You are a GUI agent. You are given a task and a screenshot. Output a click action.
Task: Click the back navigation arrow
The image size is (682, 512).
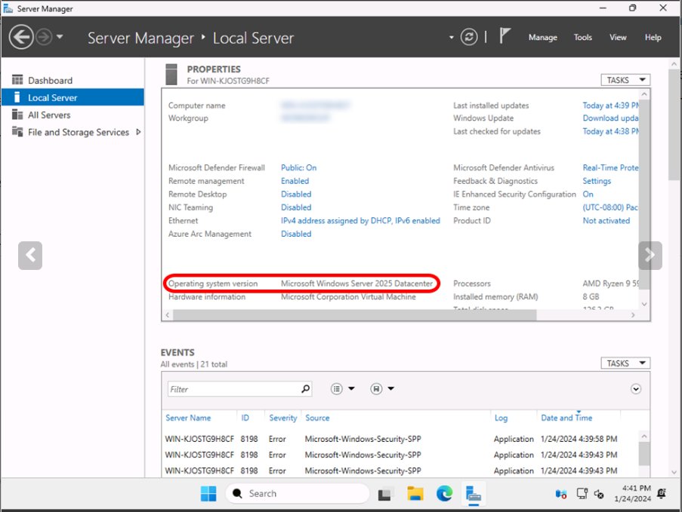pos(21,38)
